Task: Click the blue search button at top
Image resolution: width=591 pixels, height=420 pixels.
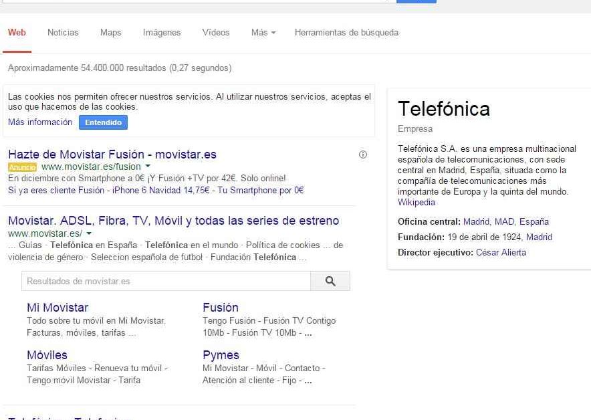Action: pyautogui.click(x=416, y=1)
